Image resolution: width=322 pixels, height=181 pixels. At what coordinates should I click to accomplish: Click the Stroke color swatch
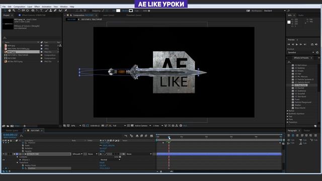pos(131,11)
